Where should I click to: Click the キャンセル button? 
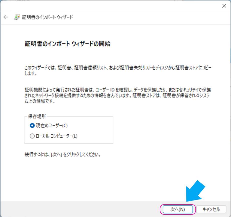point(211,209)
